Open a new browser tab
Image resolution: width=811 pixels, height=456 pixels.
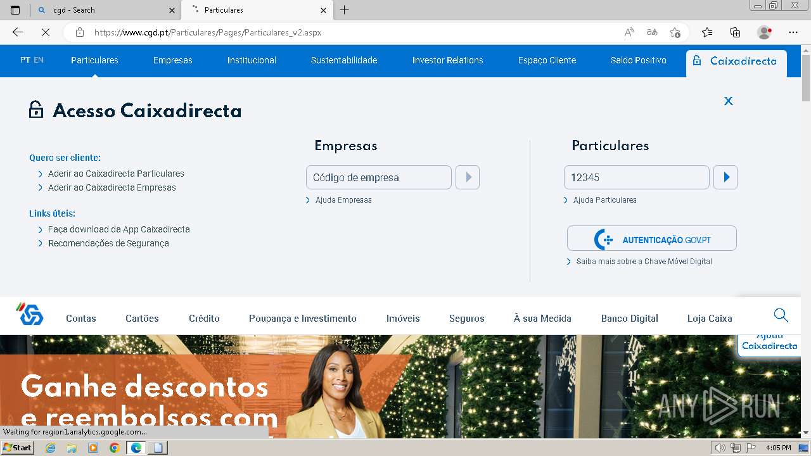(344, 10)
